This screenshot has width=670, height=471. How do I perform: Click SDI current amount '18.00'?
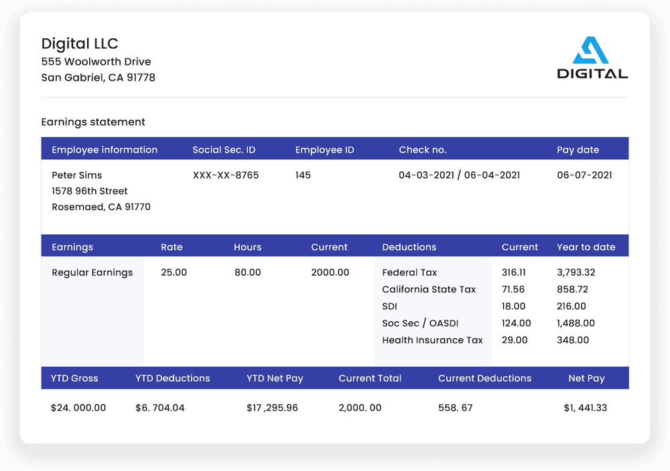tap(514, 306)
